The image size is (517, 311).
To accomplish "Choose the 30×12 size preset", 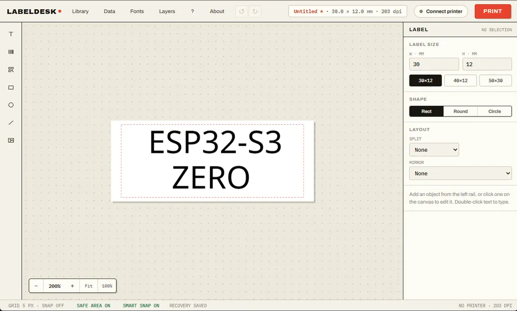I will click(425, 80).
